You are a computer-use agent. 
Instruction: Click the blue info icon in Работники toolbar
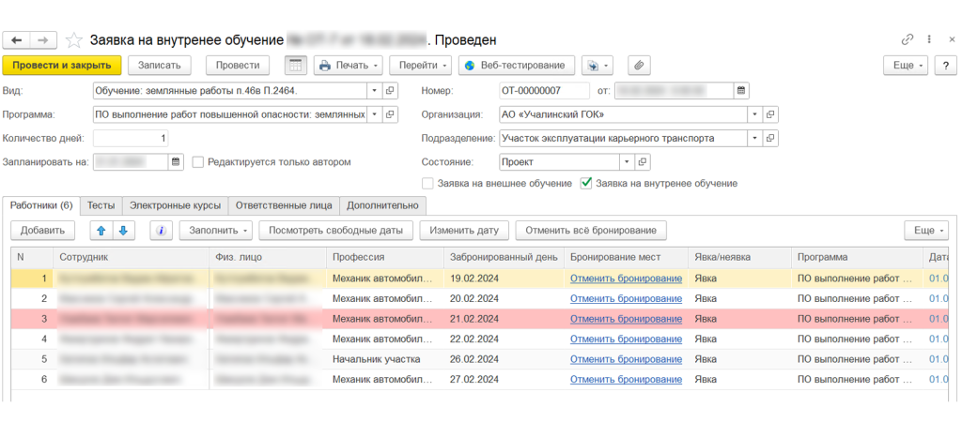pos(161,231)
